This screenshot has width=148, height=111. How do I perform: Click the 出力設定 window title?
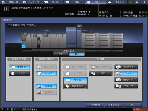coord(7,20)
